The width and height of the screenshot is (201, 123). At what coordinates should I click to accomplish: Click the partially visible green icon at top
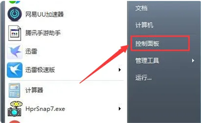15,2
